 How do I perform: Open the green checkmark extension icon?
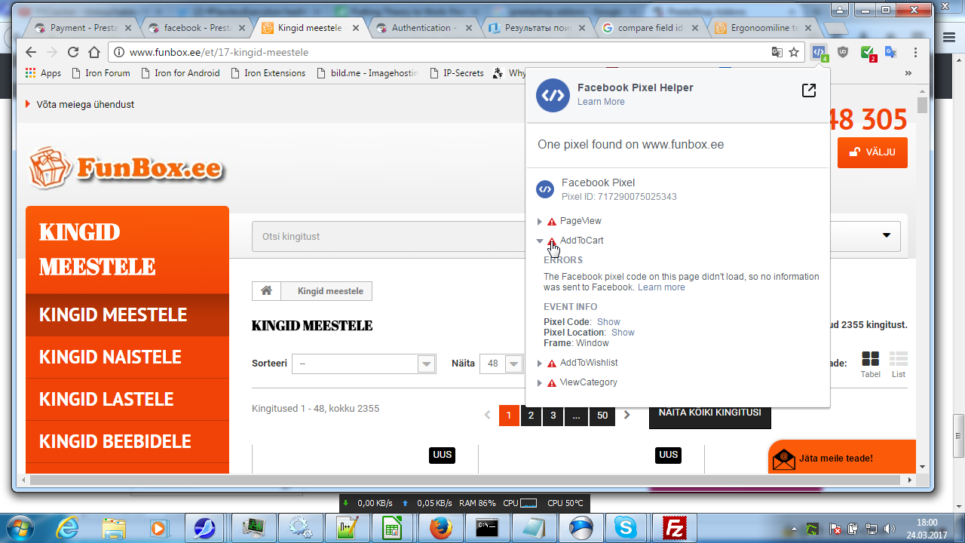click(x=868, y=54)
